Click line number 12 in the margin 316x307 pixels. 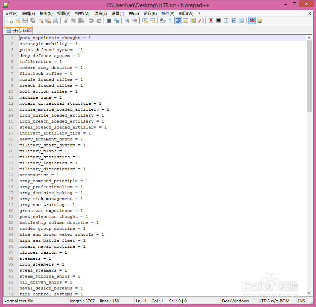pos(11,103)
